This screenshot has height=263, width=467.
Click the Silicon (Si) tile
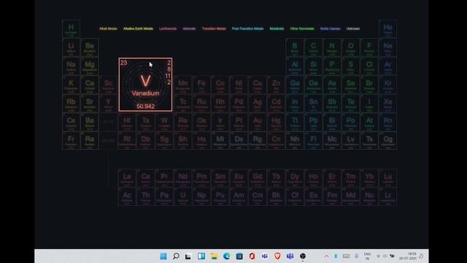click(313, 66)
